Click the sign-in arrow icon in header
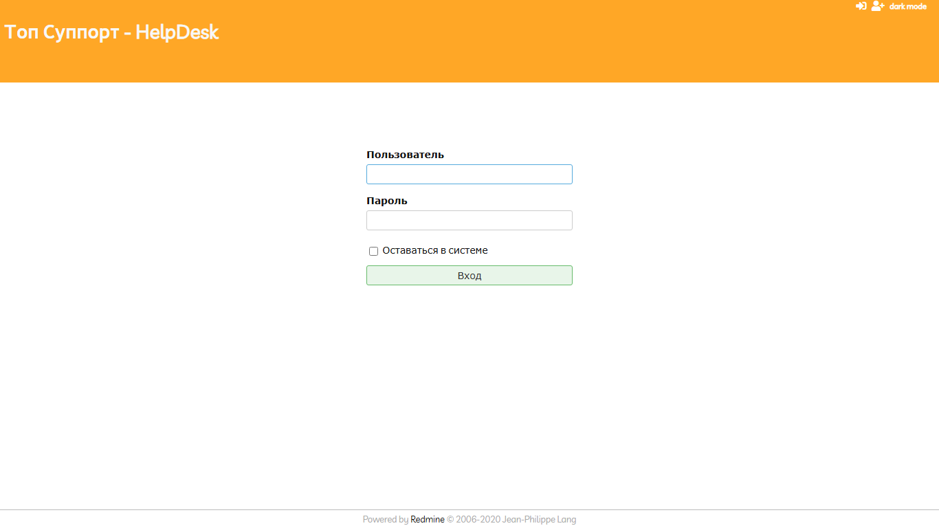Image resolution: width=939 pixels, height=528 pixels. (861, 6)
